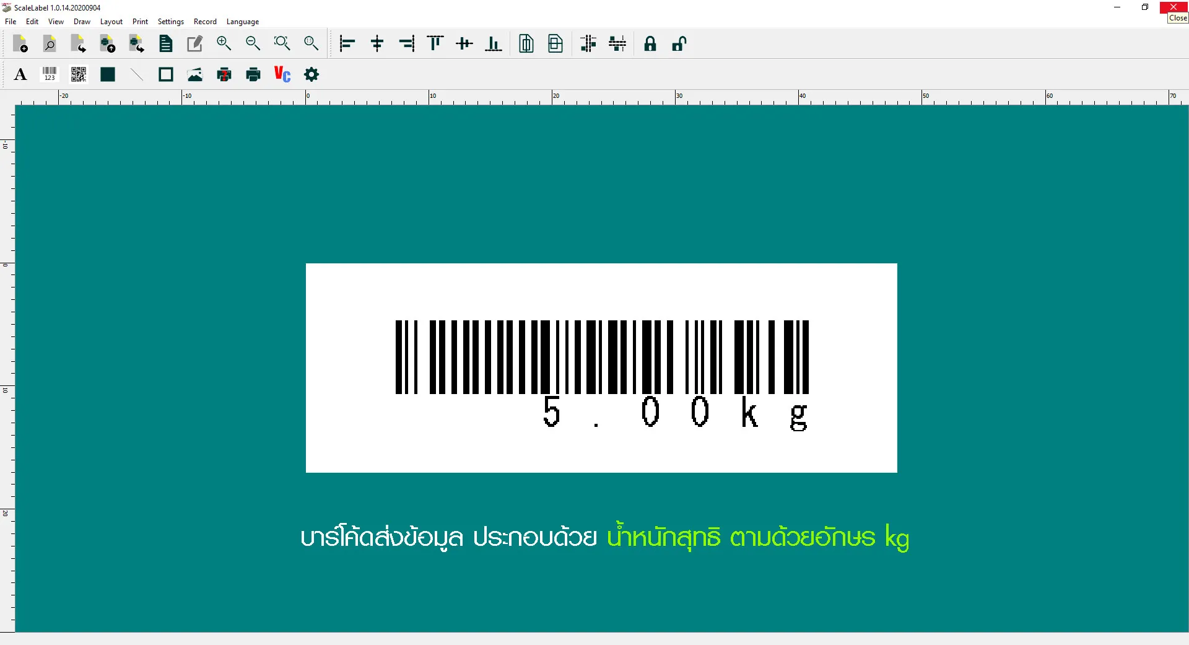
Task: Open the File menu
Action: [11, 22]
